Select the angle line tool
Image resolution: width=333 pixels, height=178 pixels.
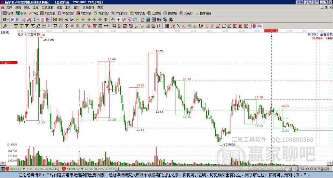click(136, 26)
